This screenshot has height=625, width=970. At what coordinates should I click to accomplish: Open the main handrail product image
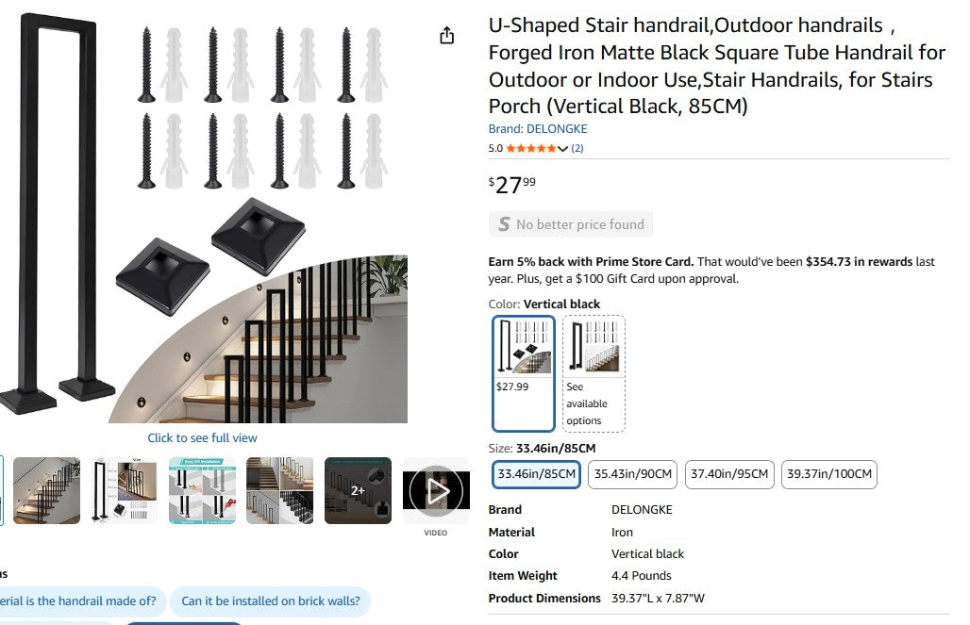click(x=208, y=217)
